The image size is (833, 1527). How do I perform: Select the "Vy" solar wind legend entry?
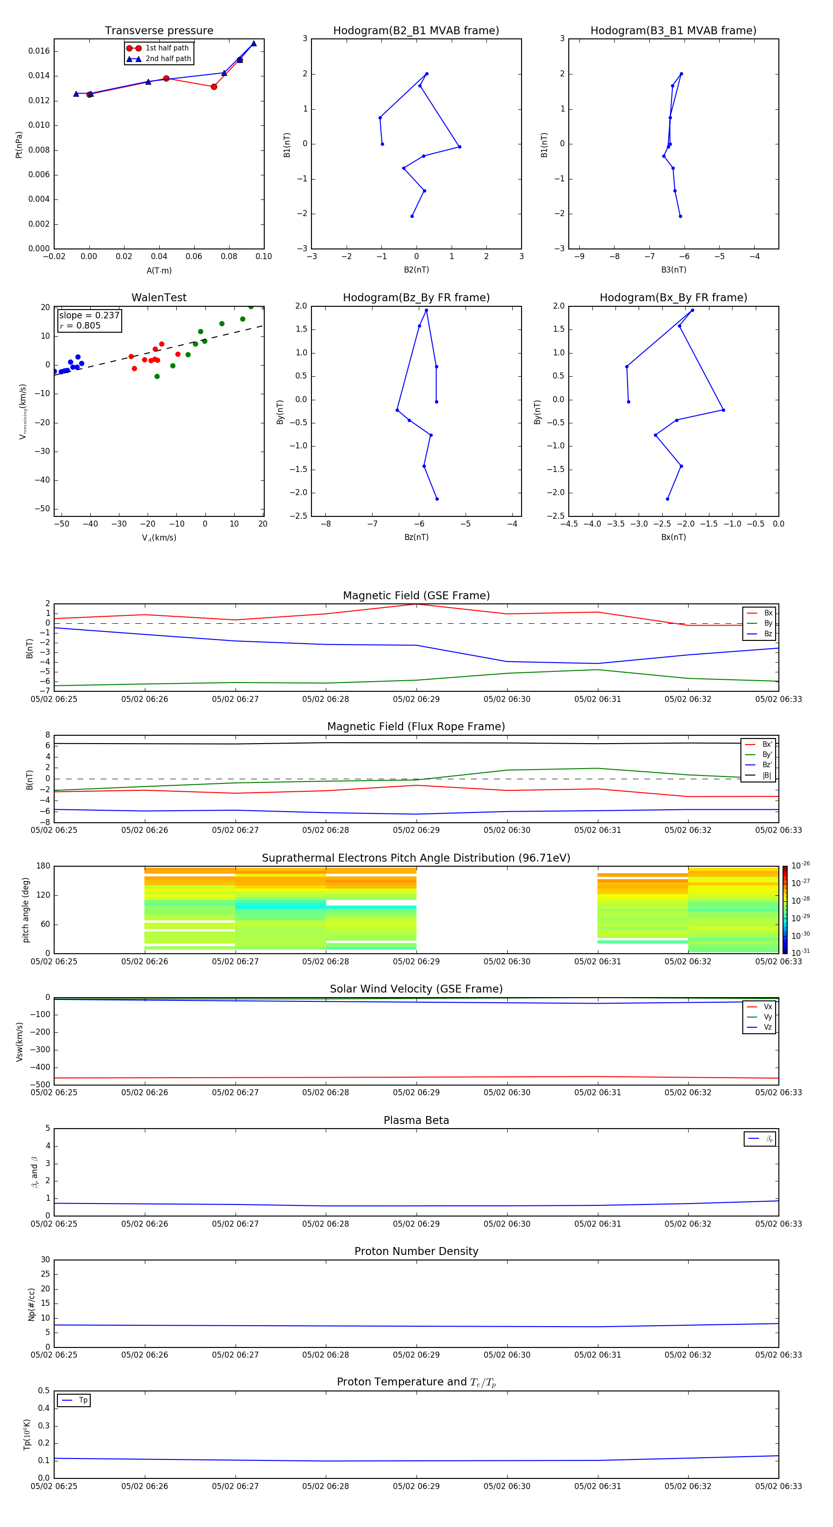[760, 1017]
